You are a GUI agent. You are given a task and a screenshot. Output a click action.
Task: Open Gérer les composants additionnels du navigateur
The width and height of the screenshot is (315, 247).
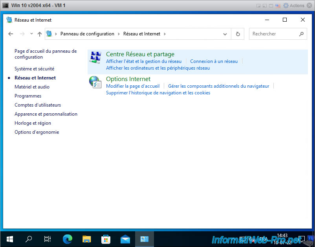coord(218,86)
